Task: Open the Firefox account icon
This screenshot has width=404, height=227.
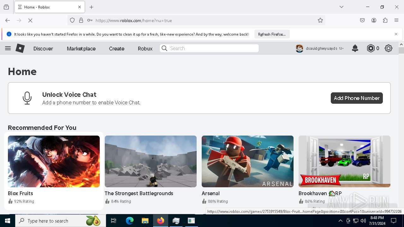Action: click(x=374, y=20)
